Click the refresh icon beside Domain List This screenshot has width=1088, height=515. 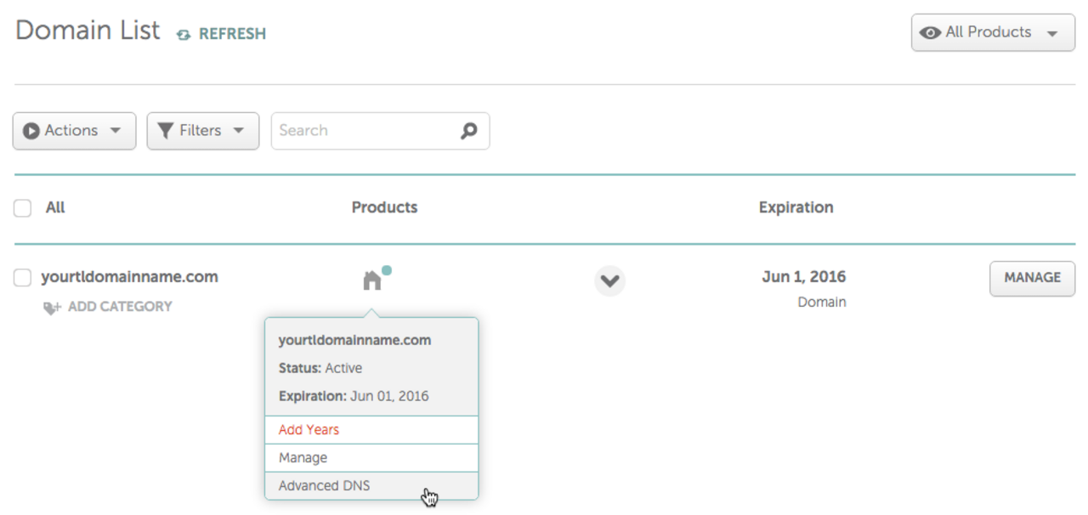pyautogui.click(x=183, y=34)
